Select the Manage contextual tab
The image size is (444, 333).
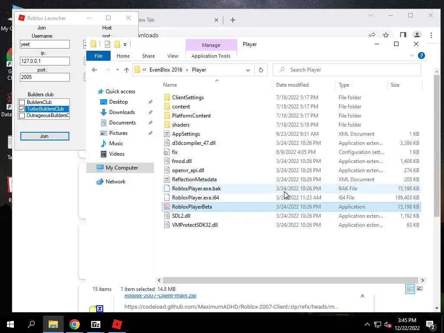coord(211,45)
